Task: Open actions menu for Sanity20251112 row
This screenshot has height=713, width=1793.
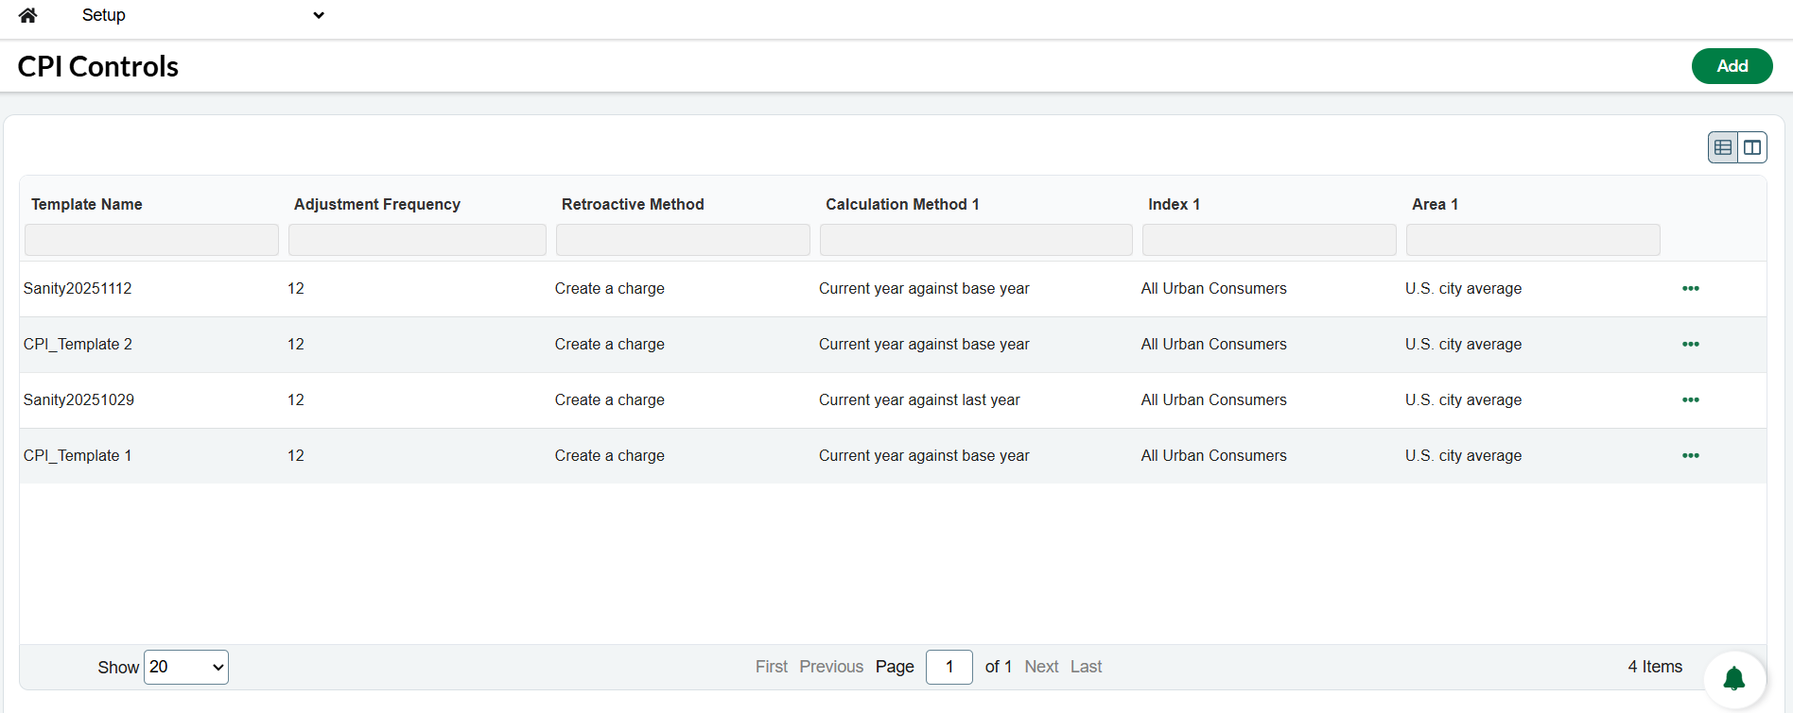Action: click(x=1691, y=288)
